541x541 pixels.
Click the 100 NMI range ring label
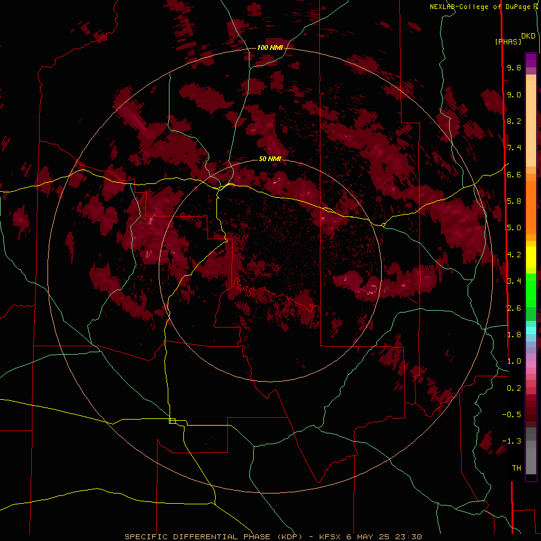coord(270,47)
